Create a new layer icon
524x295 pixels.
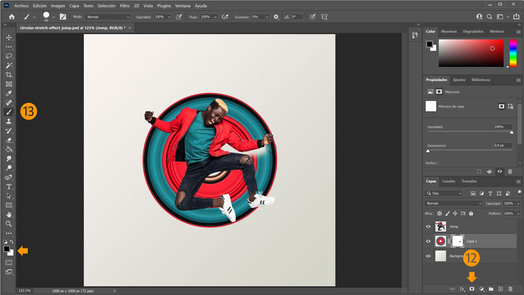501,289
